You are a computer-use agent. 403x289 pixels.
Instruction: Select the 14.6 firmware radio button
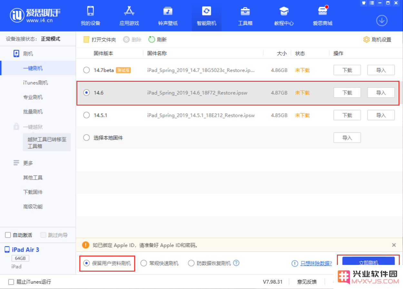[x=86, y=93]
